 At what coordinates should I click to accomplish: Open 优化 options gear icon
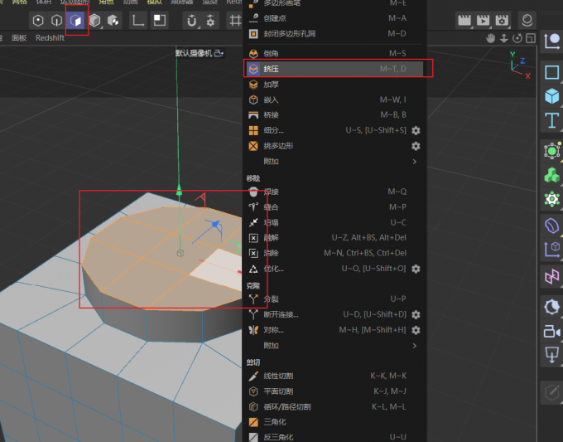point(416,269)
